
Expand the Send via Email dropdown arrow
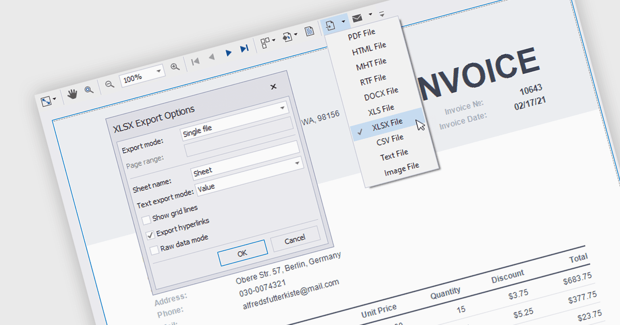click(x=370, y=14)
